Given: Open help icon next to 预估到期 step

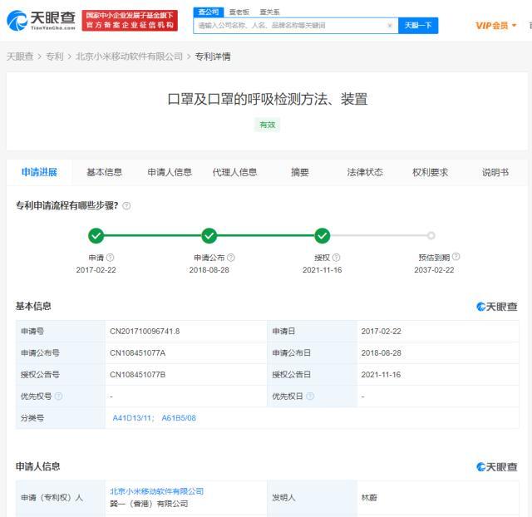Looking at the screenshot, I should pos(456,257).
